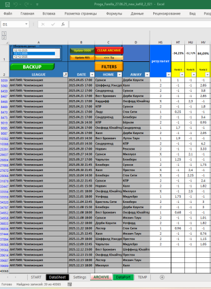Select the 2025.04.12 17:00 date cell
Viewport: 211px width, 289px height.
click(81, 91)
